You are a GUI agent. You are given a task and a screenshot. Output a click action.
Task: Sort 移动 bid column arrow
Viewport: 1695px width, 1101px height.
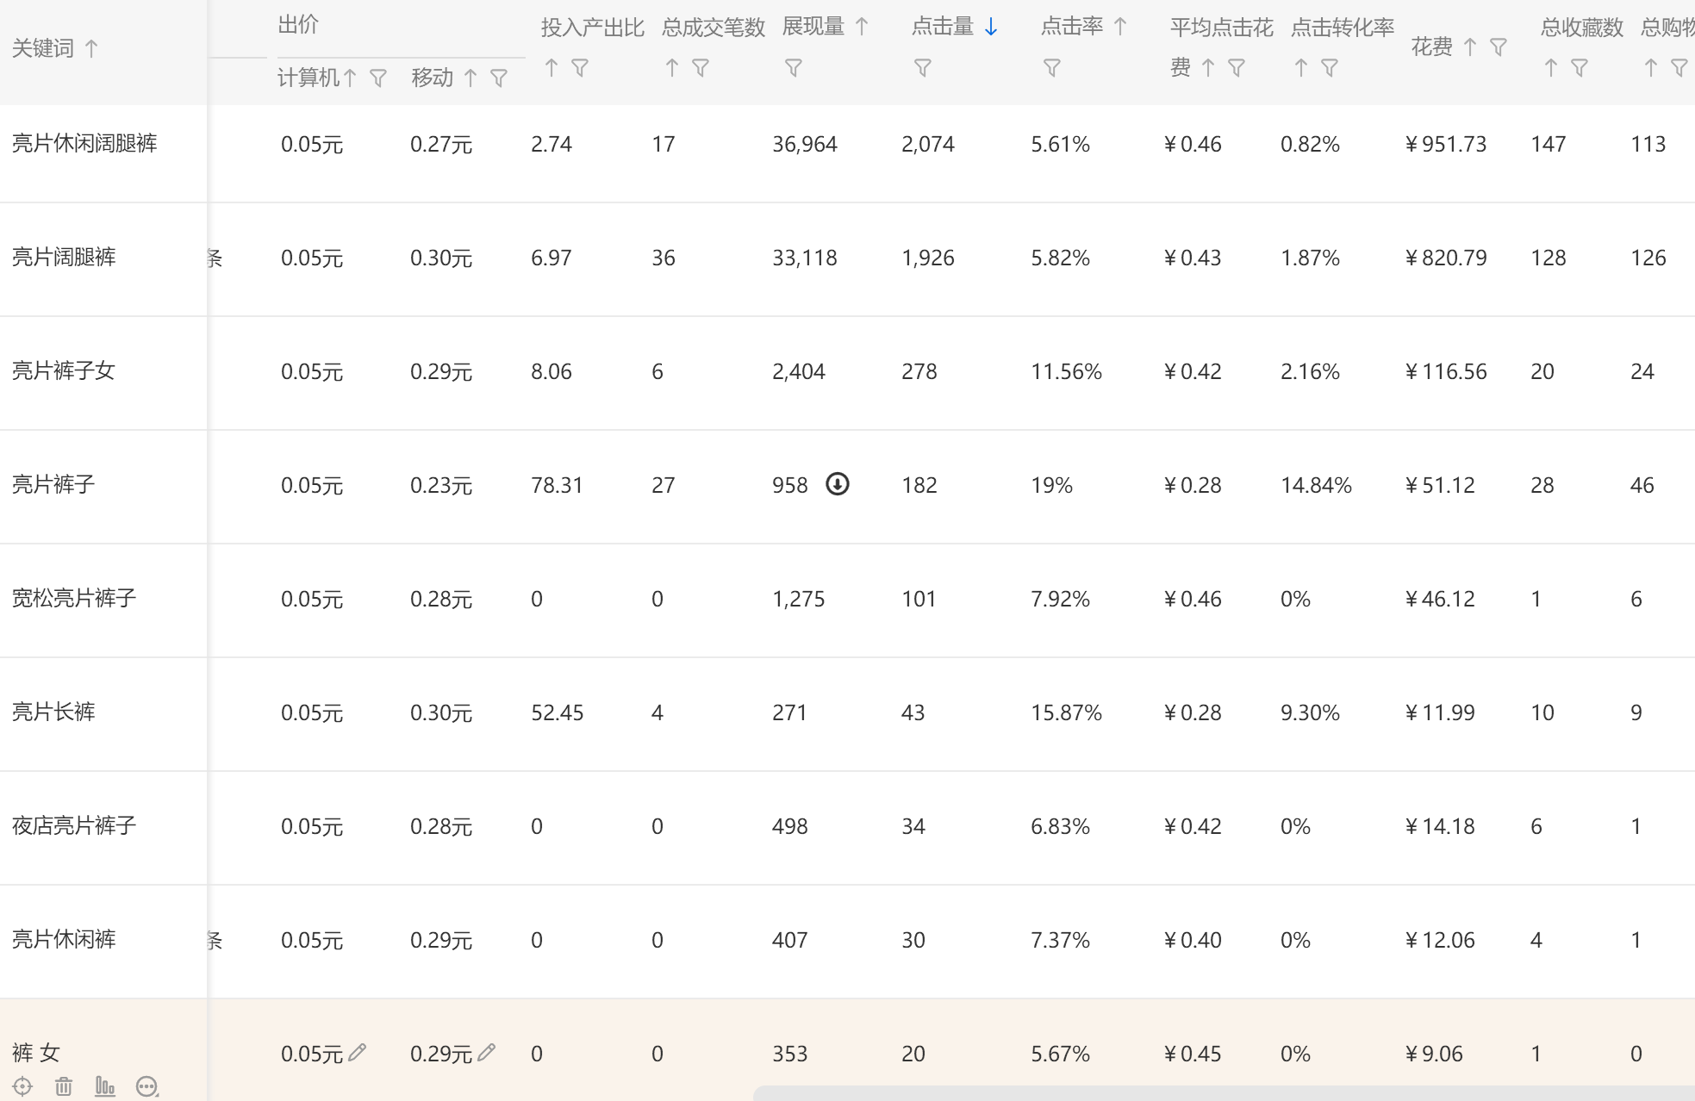pyautogui.click(x=470, y=78)
